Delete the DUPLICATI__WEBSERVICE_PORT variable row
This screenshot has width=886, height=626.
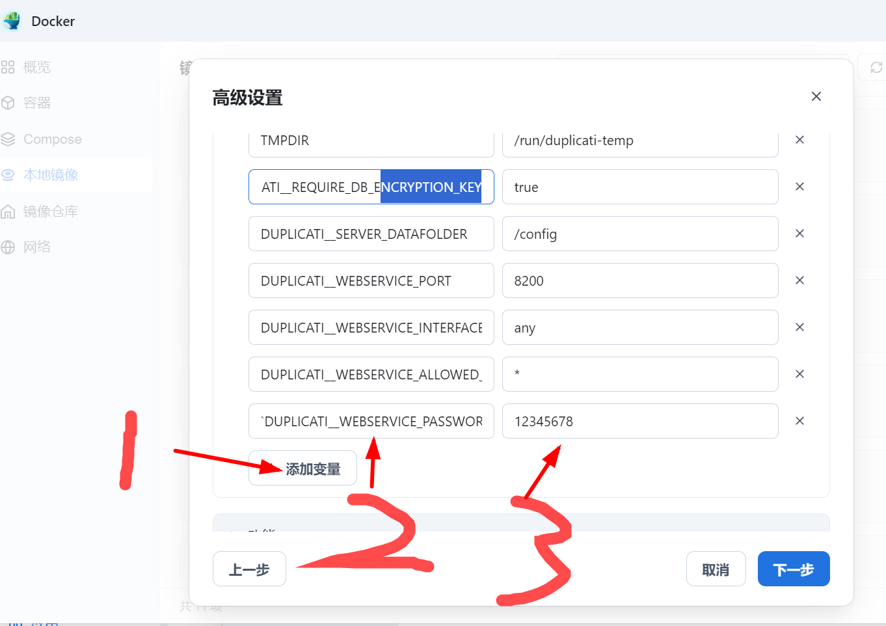coord(799,280)
